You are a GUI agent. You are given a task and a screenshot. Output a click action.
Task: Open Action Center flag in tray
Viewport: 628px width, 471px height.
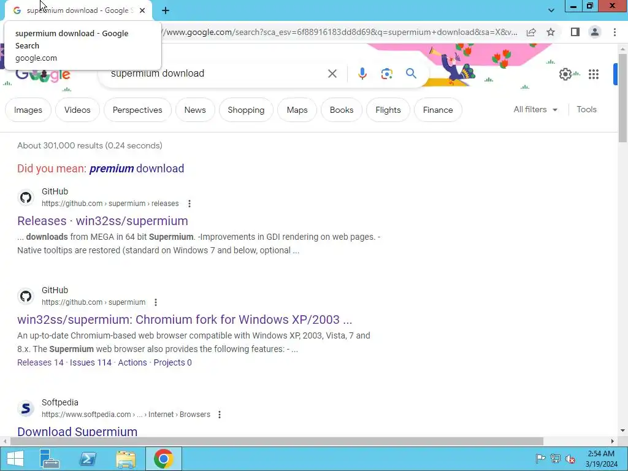click(x=540, y=459)
